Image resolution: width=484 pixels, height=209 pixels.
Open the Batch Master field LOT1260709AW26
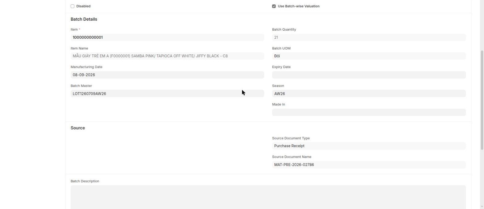pos(167,93)
